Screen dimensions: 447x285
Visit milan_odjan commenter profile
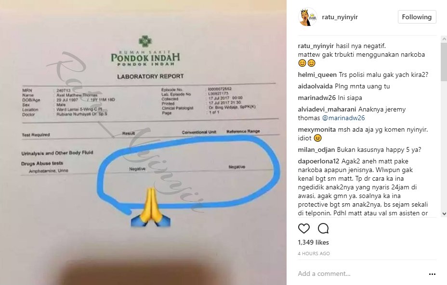(316, 149)
